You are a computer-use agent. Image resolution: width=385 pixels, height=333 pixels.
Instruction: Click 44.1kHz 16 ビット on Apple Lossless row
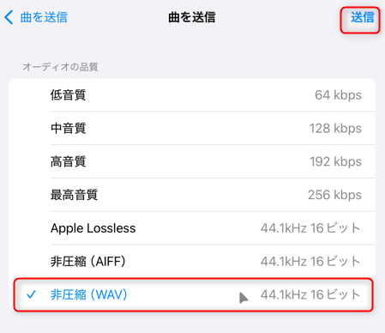[x=310, y=228]
